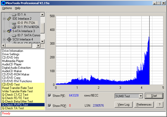This screenshot has width=167, height=117.
Task: Select CD/DVD Info
Action: coord(23,58)
